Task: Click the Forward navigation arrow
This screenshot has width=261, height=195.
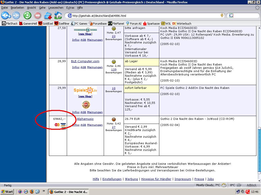Action: coord(16,15)
